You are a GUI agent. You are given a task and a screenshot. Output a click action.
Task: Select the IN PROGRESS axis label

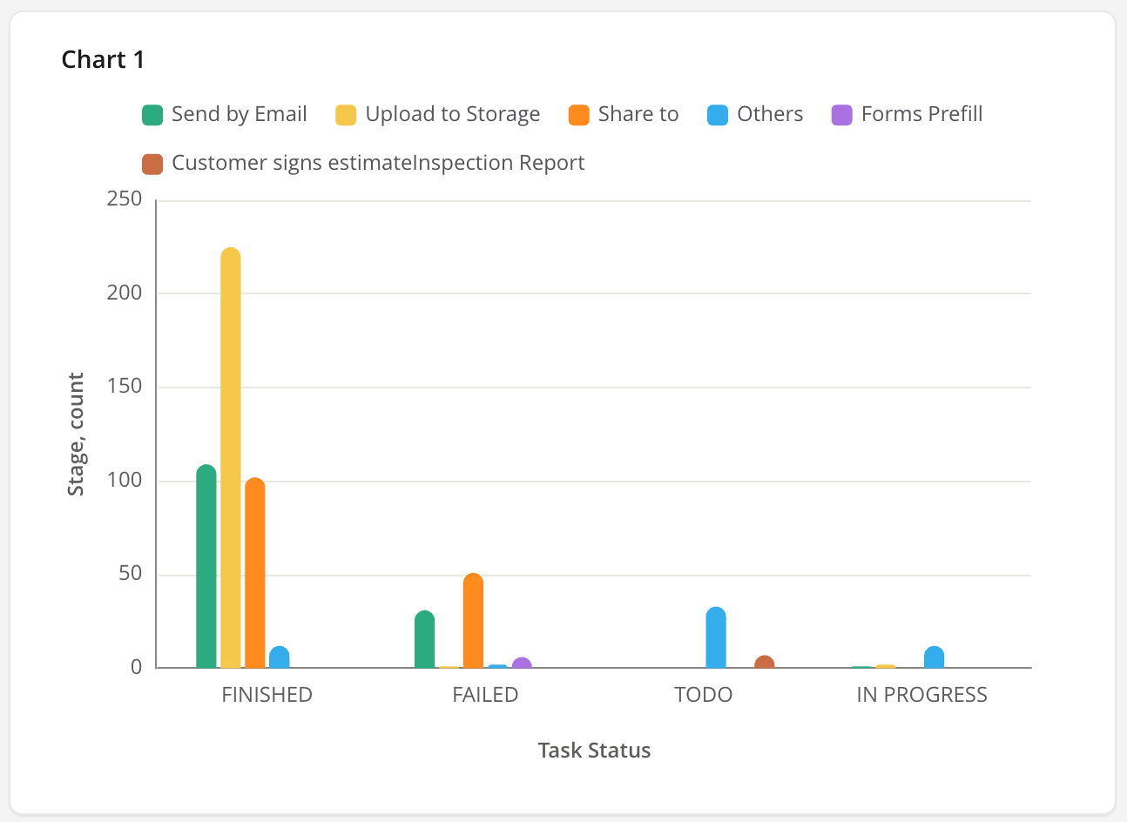pos(921,695)
